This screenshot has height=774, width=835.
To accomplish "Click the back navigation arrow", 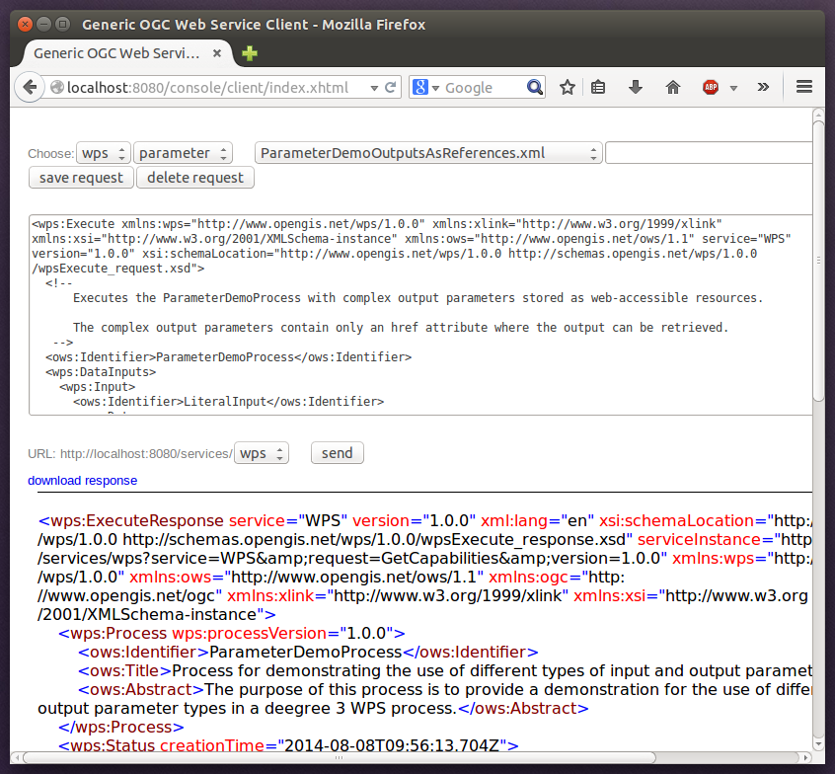I will 30,87.
